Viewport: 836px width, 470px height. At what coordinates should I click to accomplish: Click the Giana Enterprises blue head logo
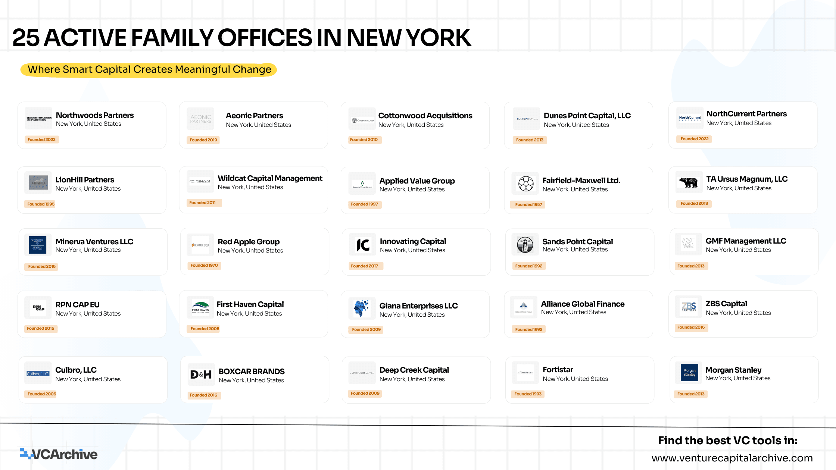click(x=361, y=308)
